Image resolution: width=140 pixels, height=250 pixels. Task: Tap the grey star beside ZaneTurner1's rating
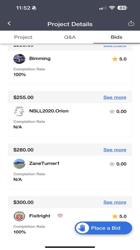click(112, 164)
